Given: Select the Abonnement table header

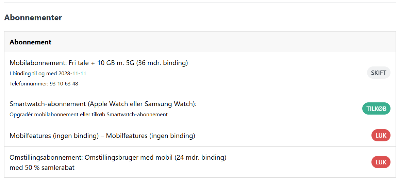Looking at the screenshot, I should click(31, 42).
